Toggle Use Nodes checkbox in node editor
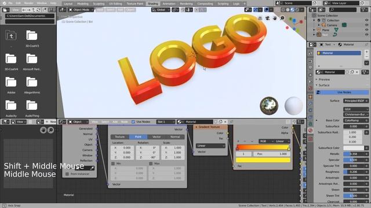The image size is (371, 208). pyautogui.click(x=133, y=122)
